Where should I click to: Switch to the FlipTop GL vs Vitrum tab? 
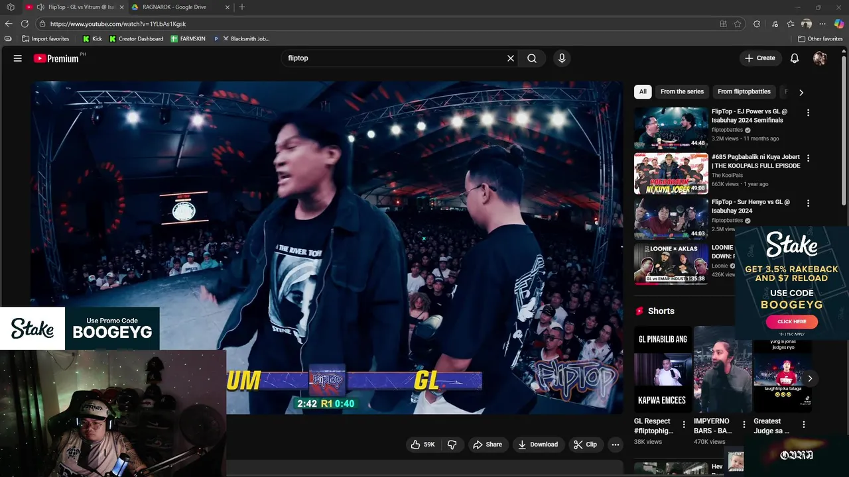pyautogui.click(x=74, y=7)
